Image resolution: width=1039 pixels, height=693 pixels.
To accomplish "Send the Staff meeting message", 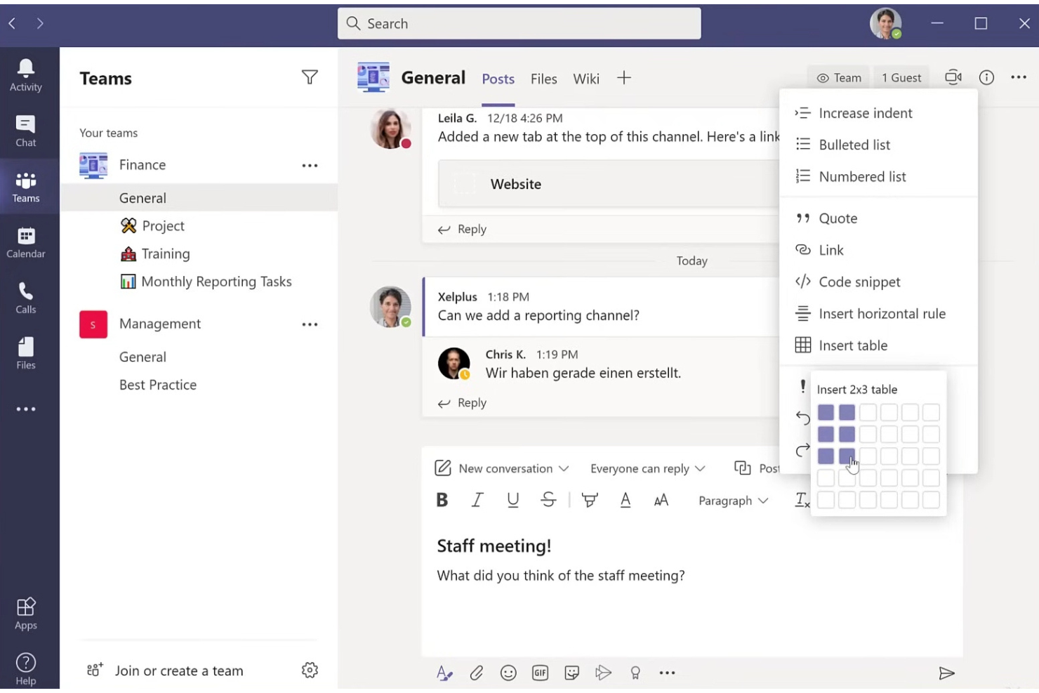I will 948,672.
